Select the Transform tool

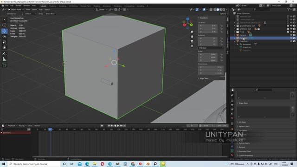coord(4,47)
